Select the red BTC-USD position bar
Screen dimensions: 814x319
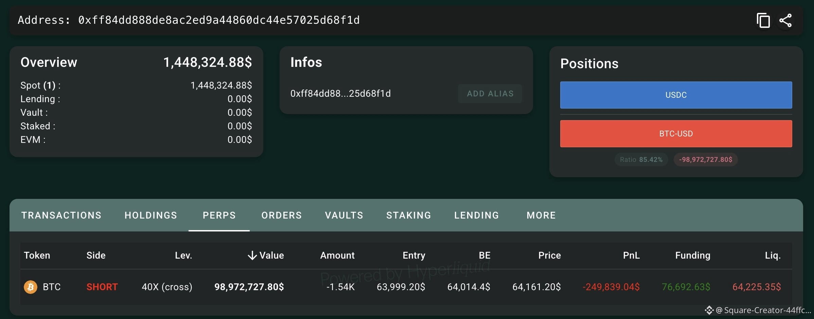coord(676,134)
